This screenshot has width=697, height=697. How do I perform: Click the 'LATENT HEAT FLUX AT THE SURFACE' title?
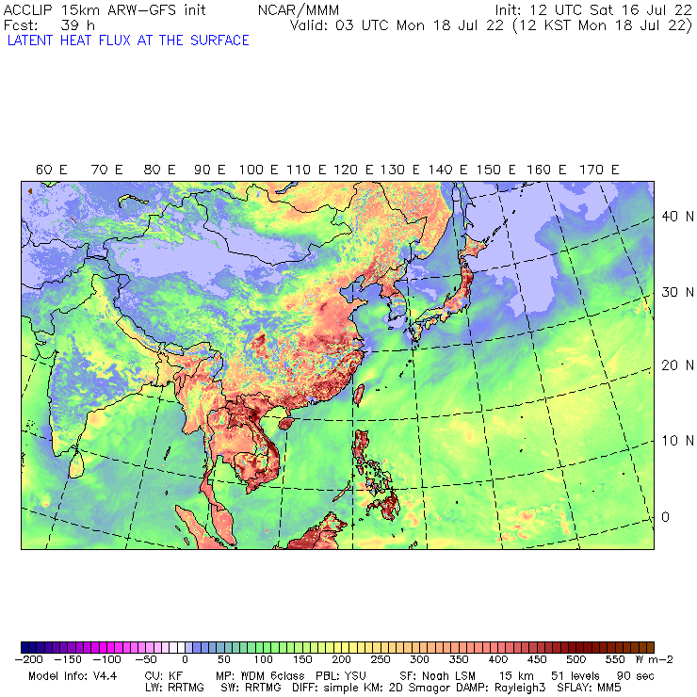tap(128, 41)
